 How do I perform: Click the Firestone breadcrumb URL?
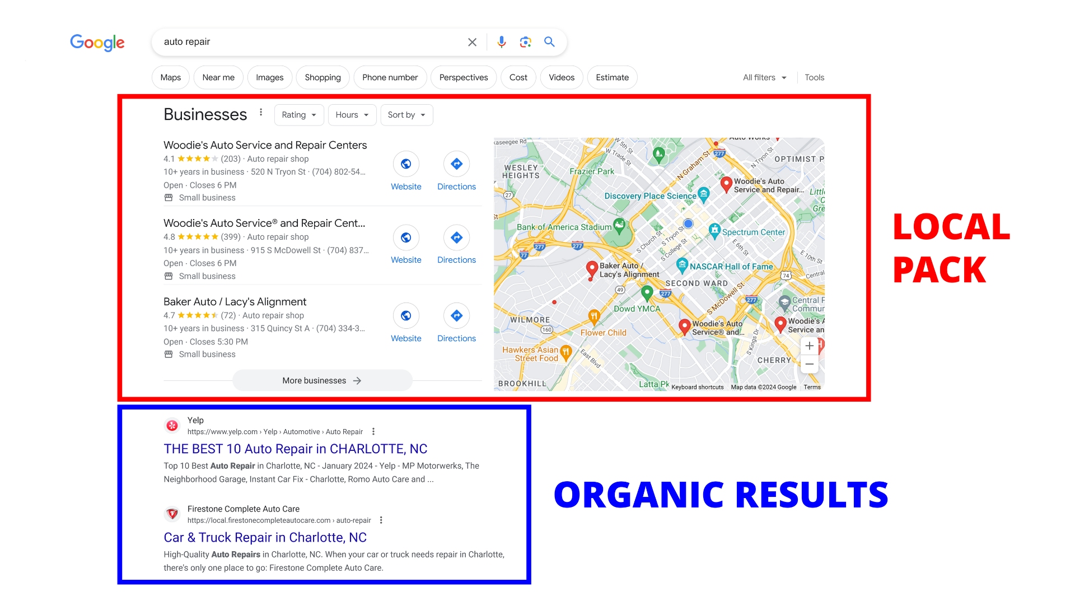click(279, 520)
